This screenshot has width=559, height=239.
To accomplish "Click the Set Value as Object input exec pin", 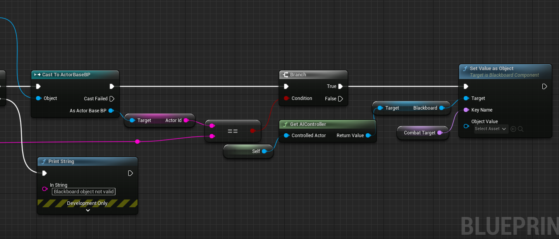I will coord(466,86).
